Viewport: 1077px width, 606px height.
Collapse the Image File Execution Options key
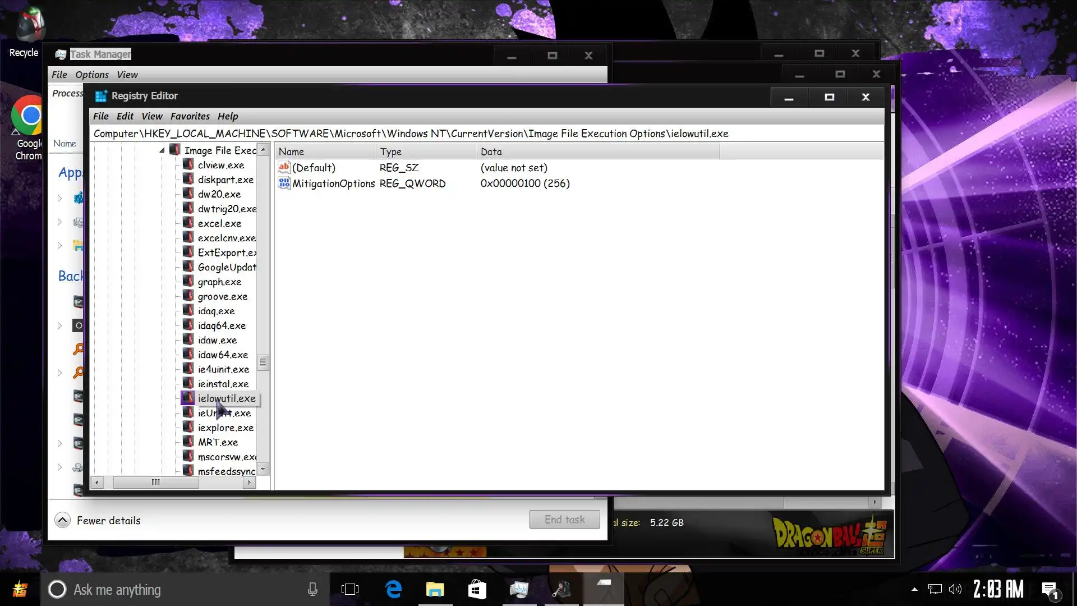(162, 150)
